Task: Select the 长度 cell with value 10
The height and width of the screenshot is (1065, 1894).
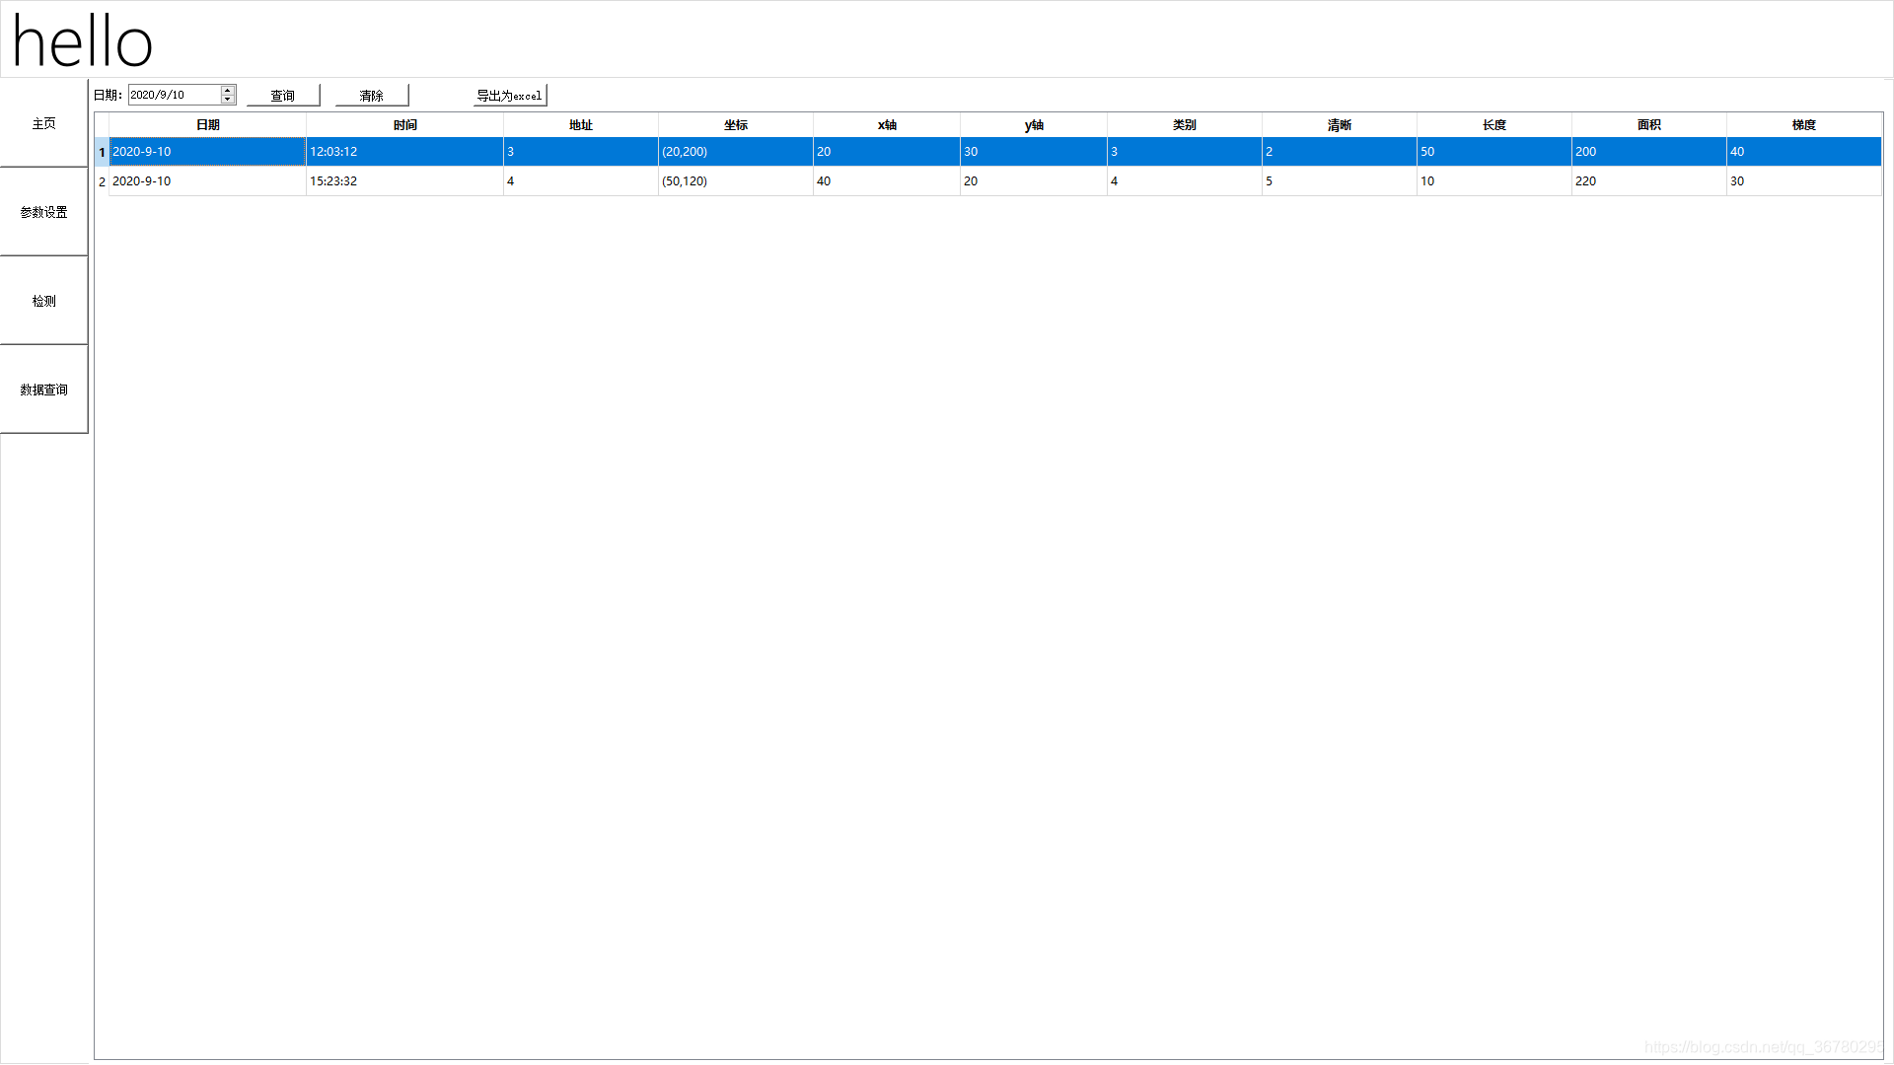Action: (x=1494, y=181)
